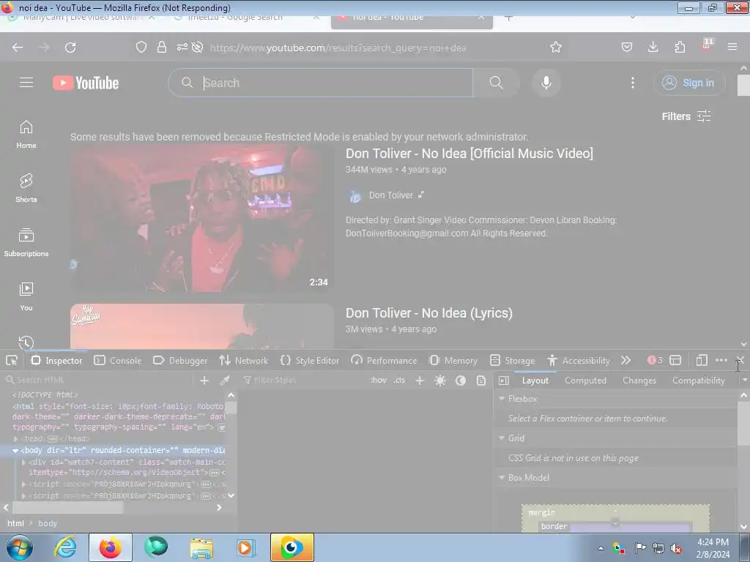Switch to the Console tab

point(118,360)
